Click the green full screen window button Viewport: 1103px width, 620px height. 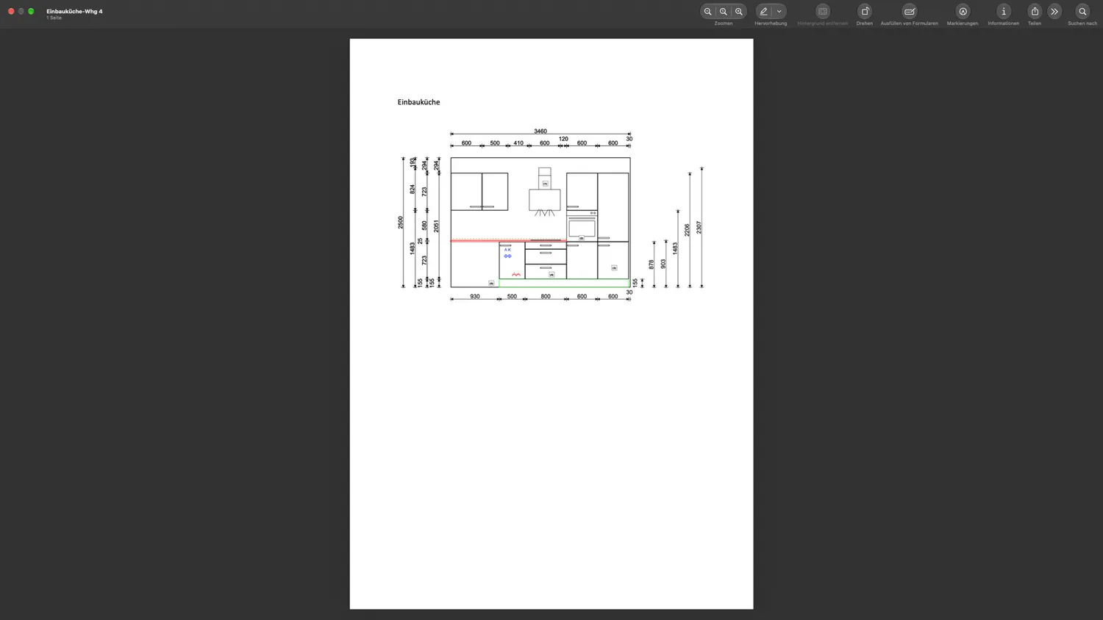(x=31, y=11)
